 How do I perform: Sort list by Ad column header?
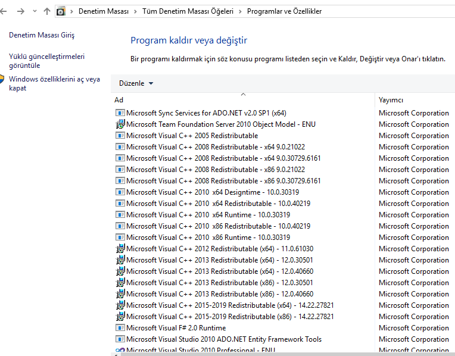(243, 100)
